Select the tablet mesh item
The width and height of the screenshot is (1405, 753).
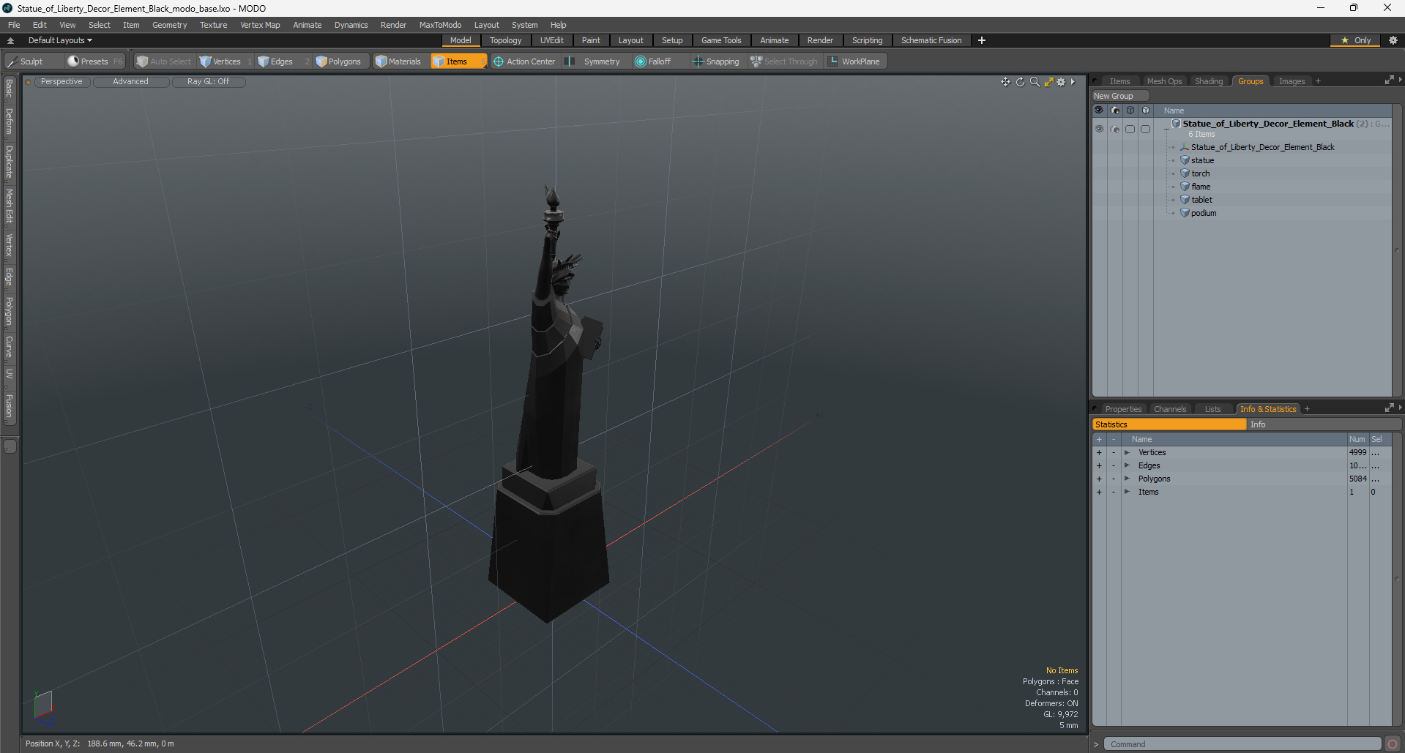click(x=1201, y=200)
